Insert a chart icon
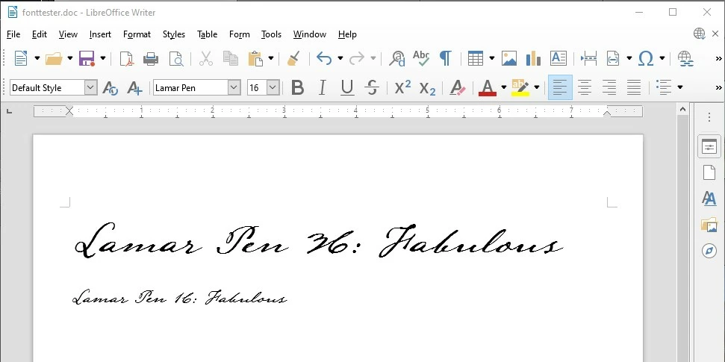 click(534, 58)
